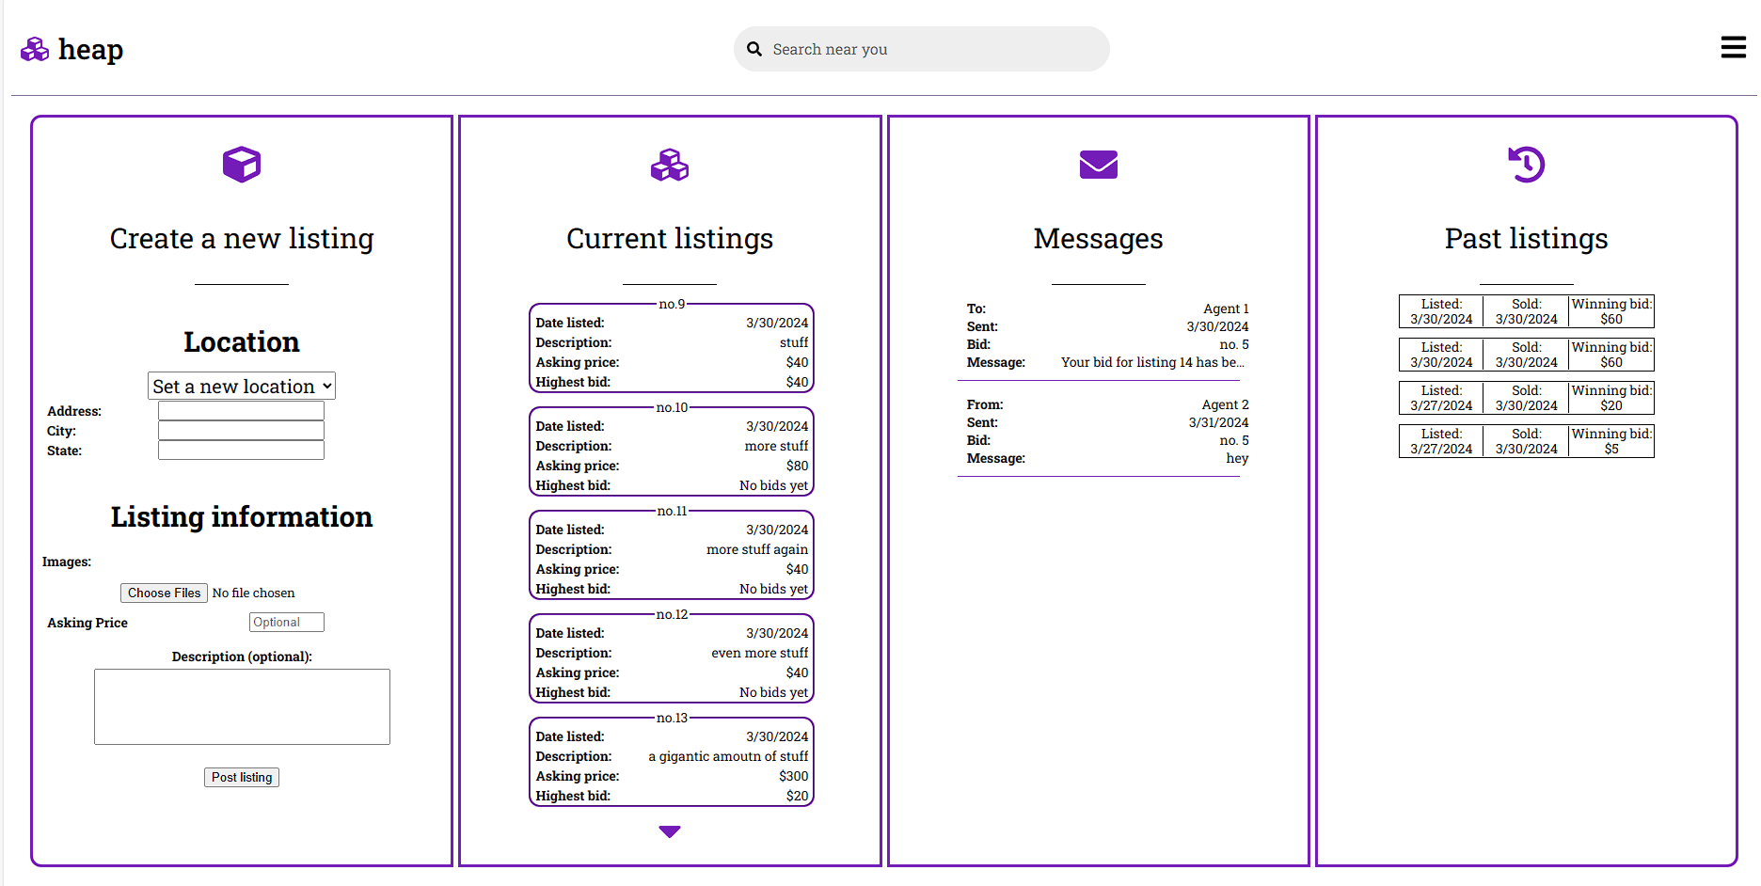The image size is (1761, 886).
Task: Click the City input field
Action: 241,431
